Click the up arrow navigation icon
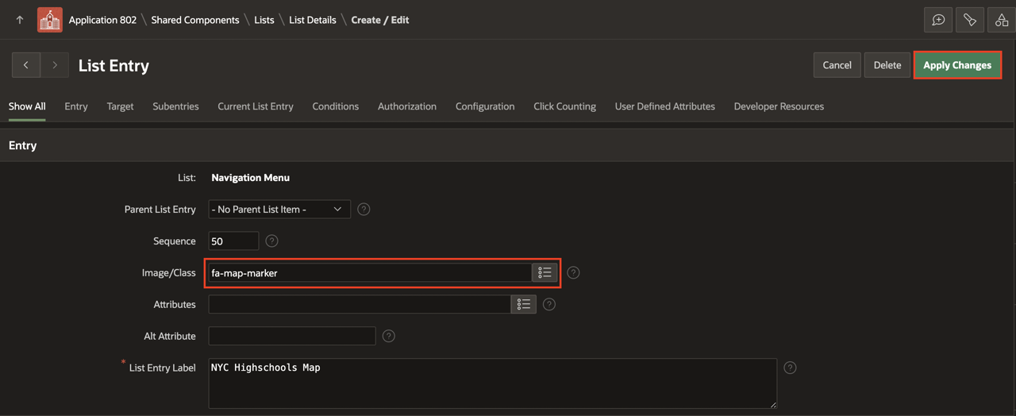This screenshot has width=1016, height=416. point(20,20)
